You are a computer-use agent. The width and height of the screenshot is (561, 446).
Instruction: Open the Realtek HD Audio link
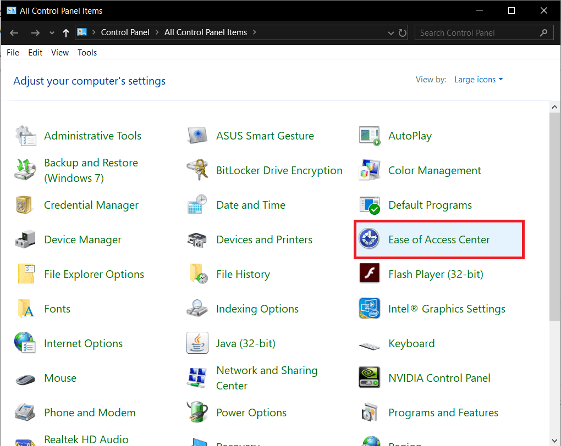[86, 439]
